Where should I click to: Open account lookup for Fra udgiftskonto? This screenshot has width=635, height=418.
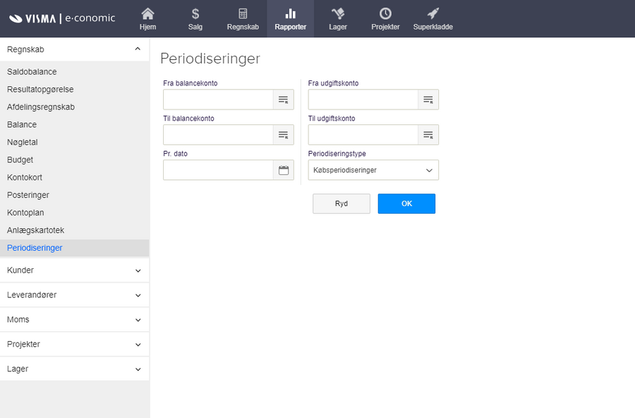pyautogui.click(x=428, y=100)
